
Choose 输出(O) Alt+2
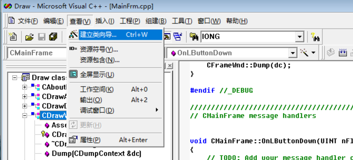point(115,100)
